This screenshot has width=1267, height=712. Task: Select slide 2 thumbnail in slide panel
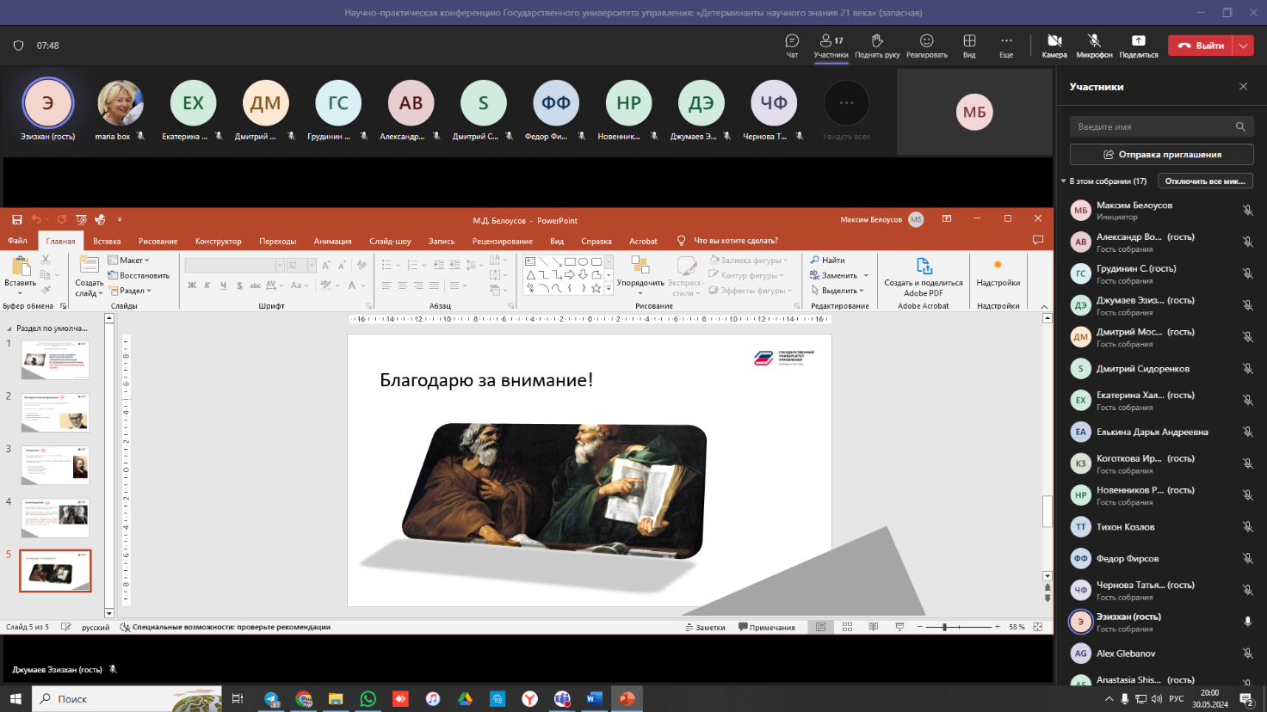55,413
